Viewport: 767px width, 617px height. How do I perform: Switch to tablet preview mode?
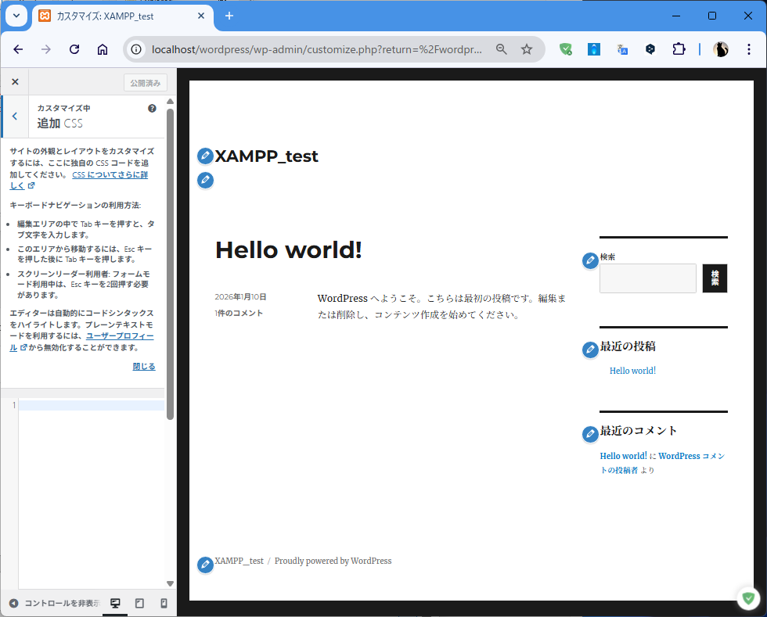point(139,603)
